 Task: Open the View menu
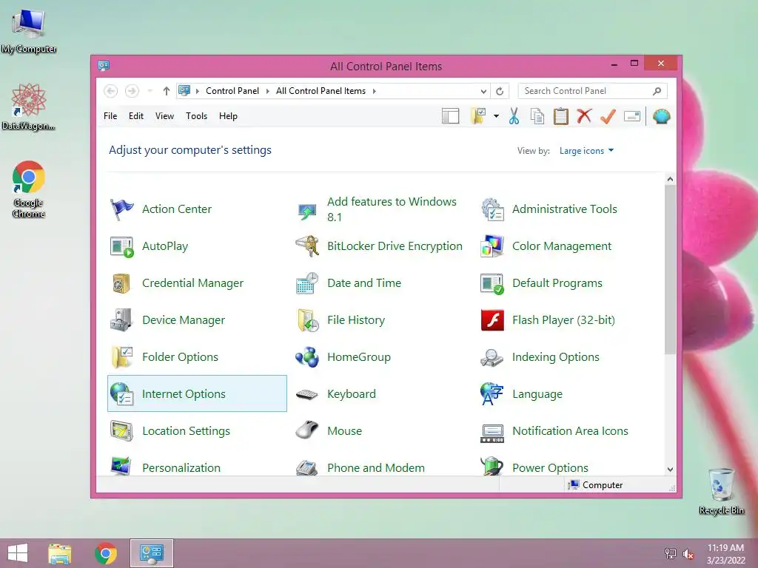click(x=164, y=116)
